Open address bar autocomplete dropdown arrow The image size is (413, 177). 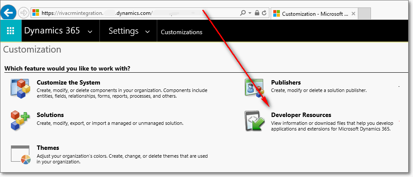(x=250, y=13)
